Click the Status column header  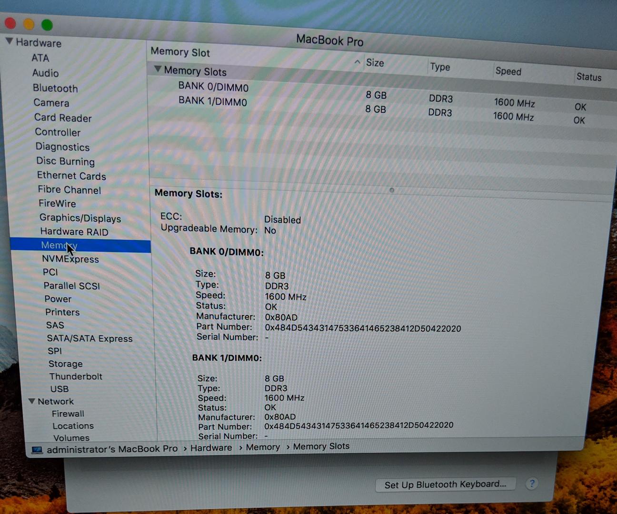point(589,77)
